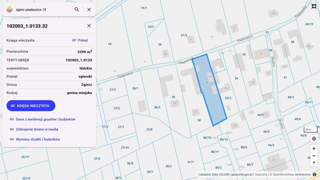Select parcel 49/3 on the map

pos(291,97)
